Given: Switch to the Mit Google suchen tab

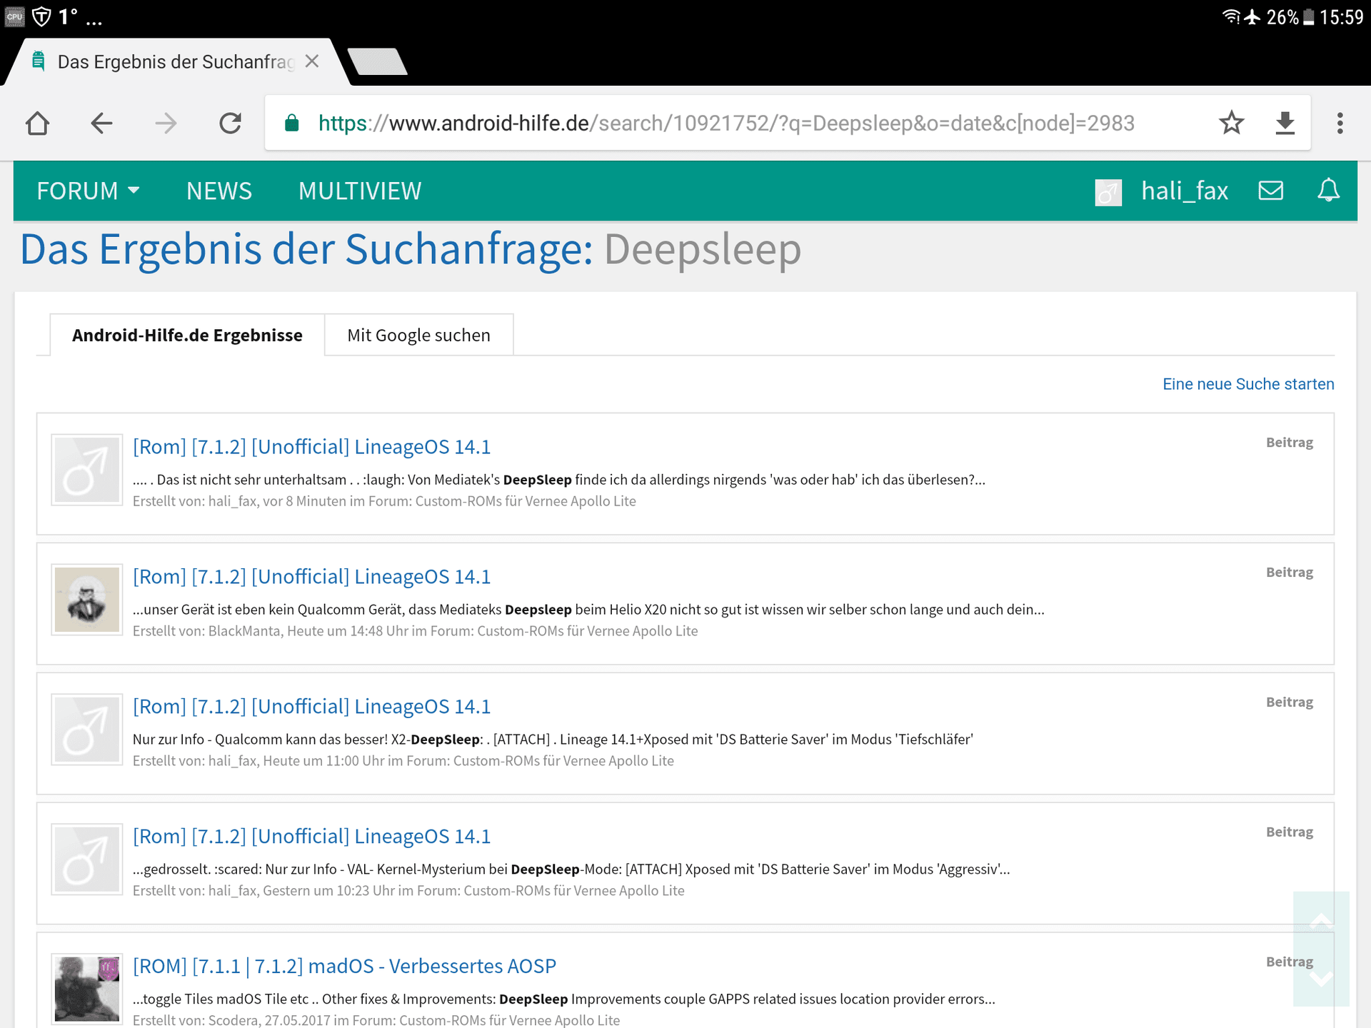Looking at the screenshot, I should click(418, 335).
